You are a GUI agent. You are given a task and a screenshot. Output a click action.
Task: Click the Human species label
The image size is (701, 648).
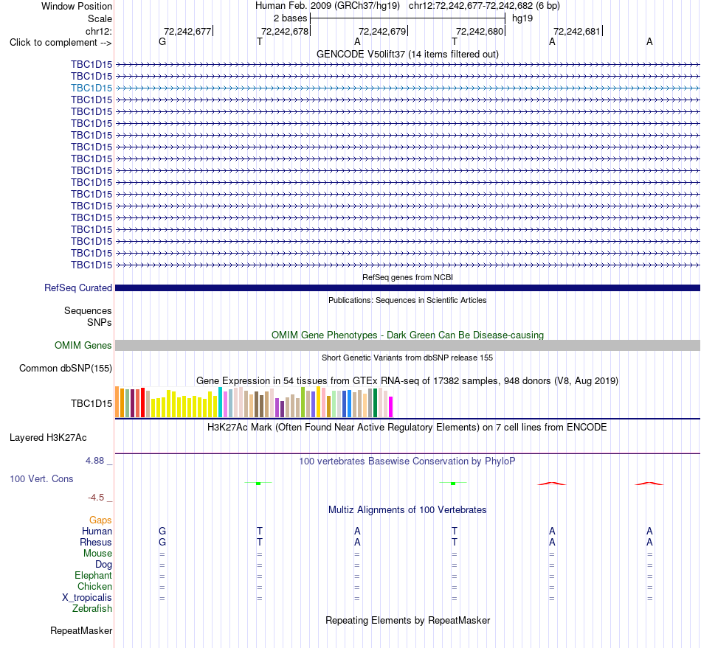[97, 531]
